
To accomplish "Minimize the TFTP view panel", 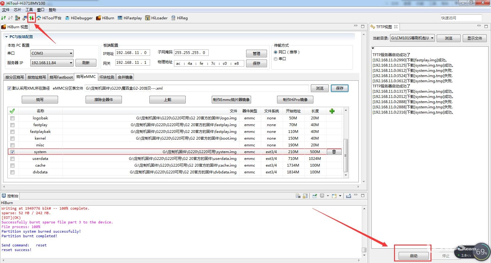I will (479, 26).
